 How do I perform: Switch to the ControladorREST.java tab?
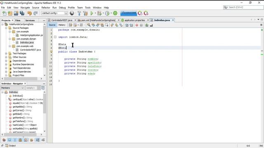(62, 20)
